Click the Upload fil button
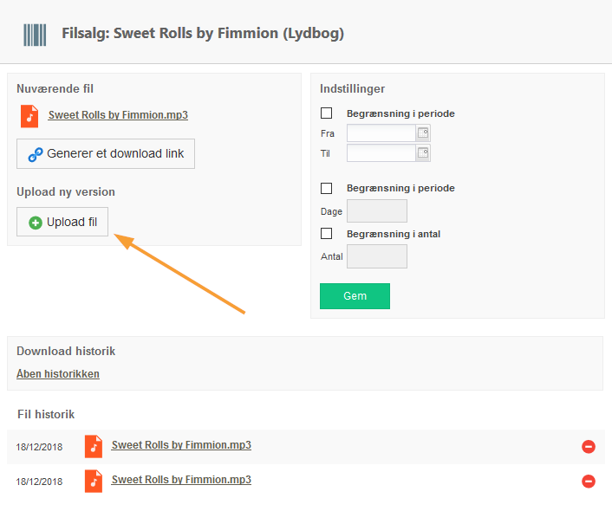This screenshot has width=612, height=511. [x=62, y=222]
